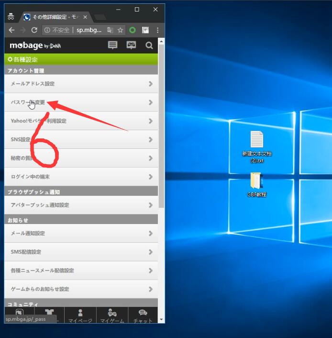Screen dimensions: 332x338
Task: Close the その他詳細設定 tab
Action: (85, 17)
